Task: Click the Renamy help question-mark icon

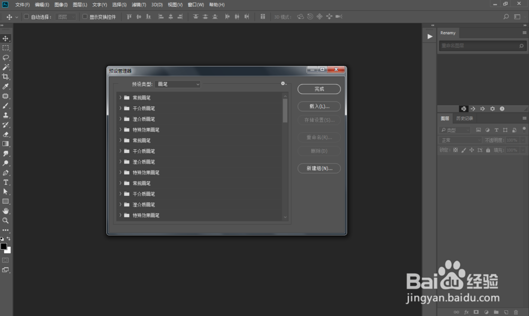Action: [x=502, y=109]
